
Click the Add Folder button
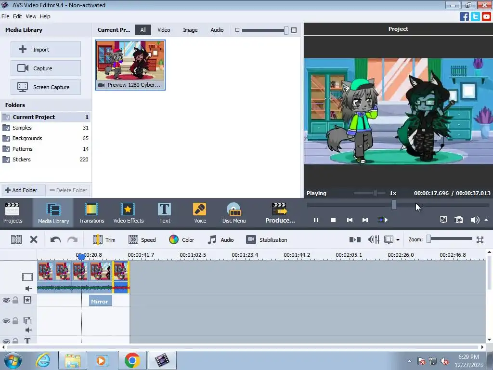[x=23, y=190]
